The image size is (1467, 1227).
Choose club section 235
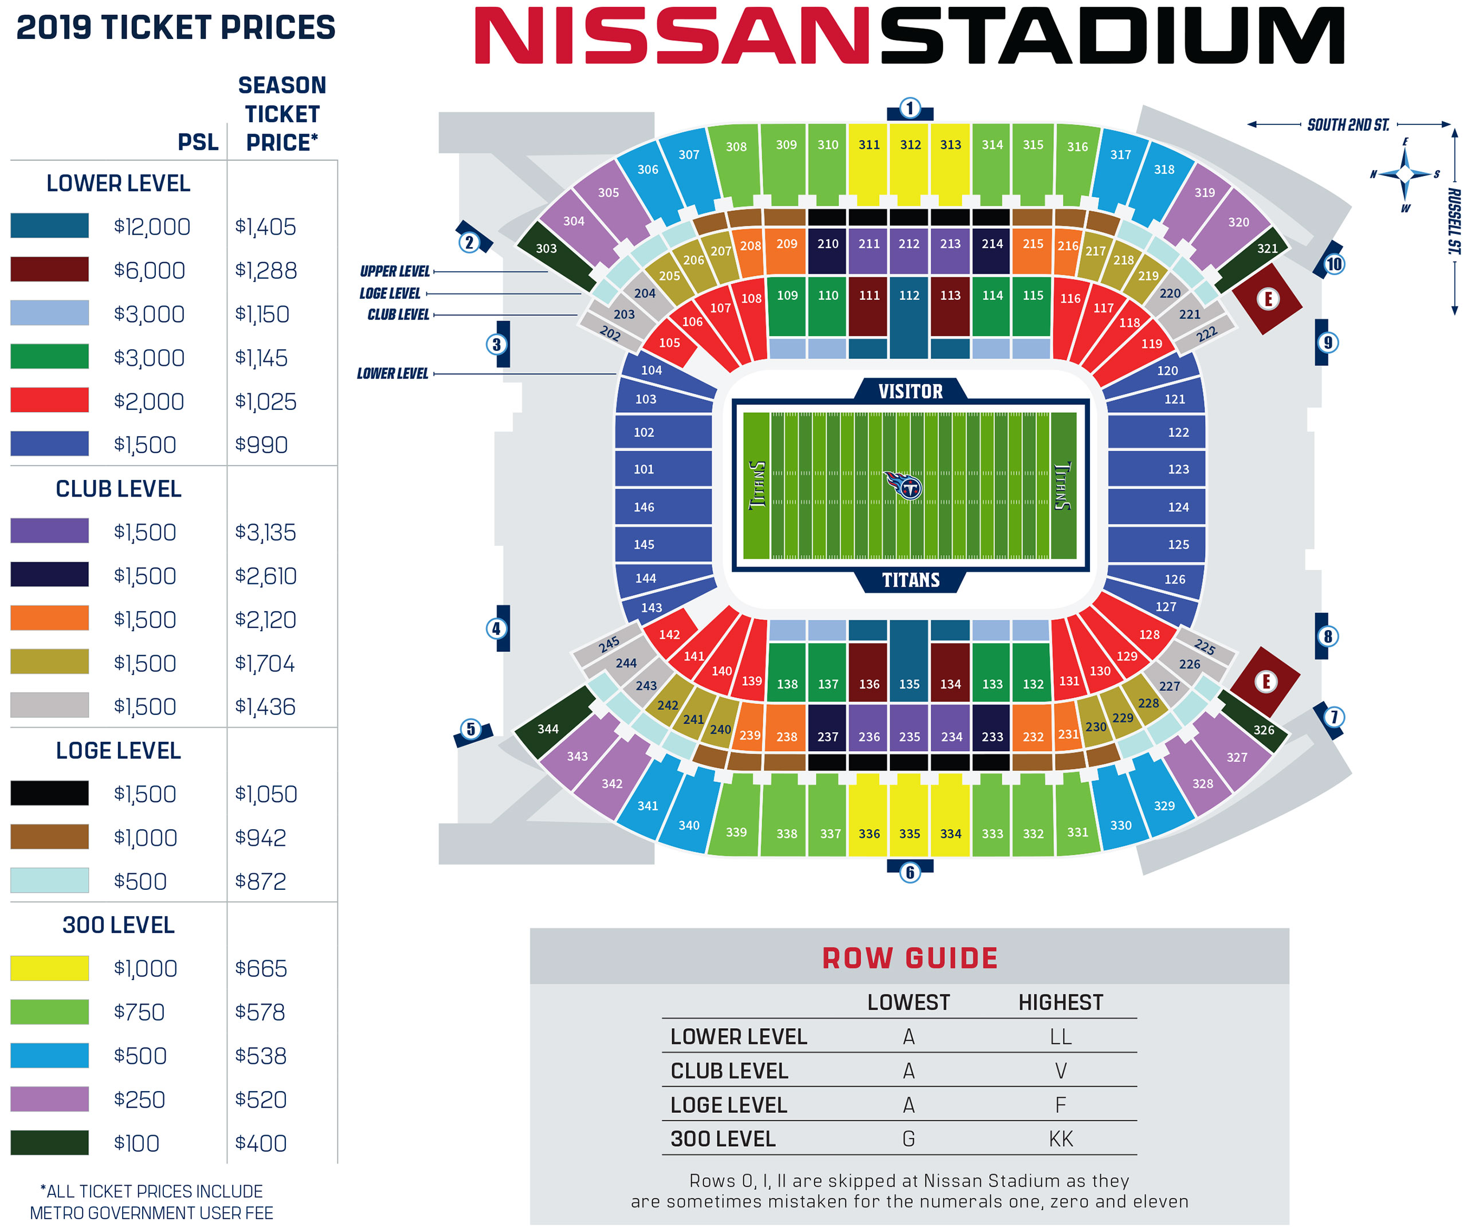(909, 736)
